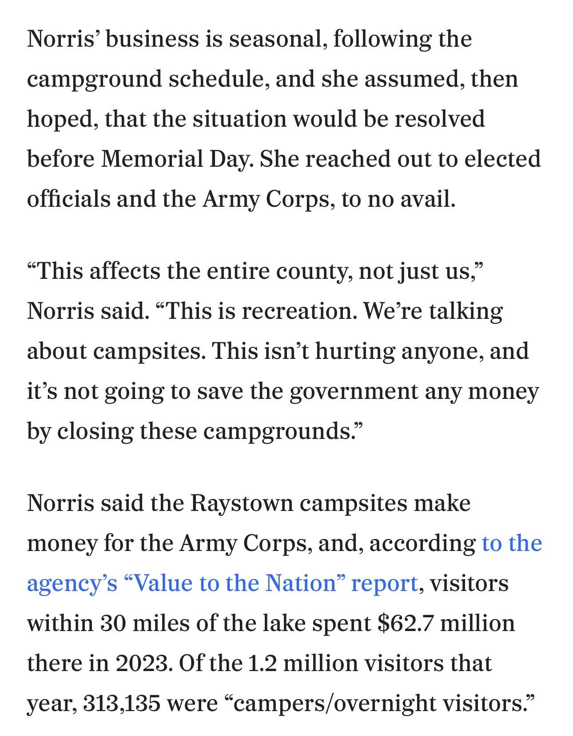
Task: Click the blue "to the" link text
Action: point(512,543)
